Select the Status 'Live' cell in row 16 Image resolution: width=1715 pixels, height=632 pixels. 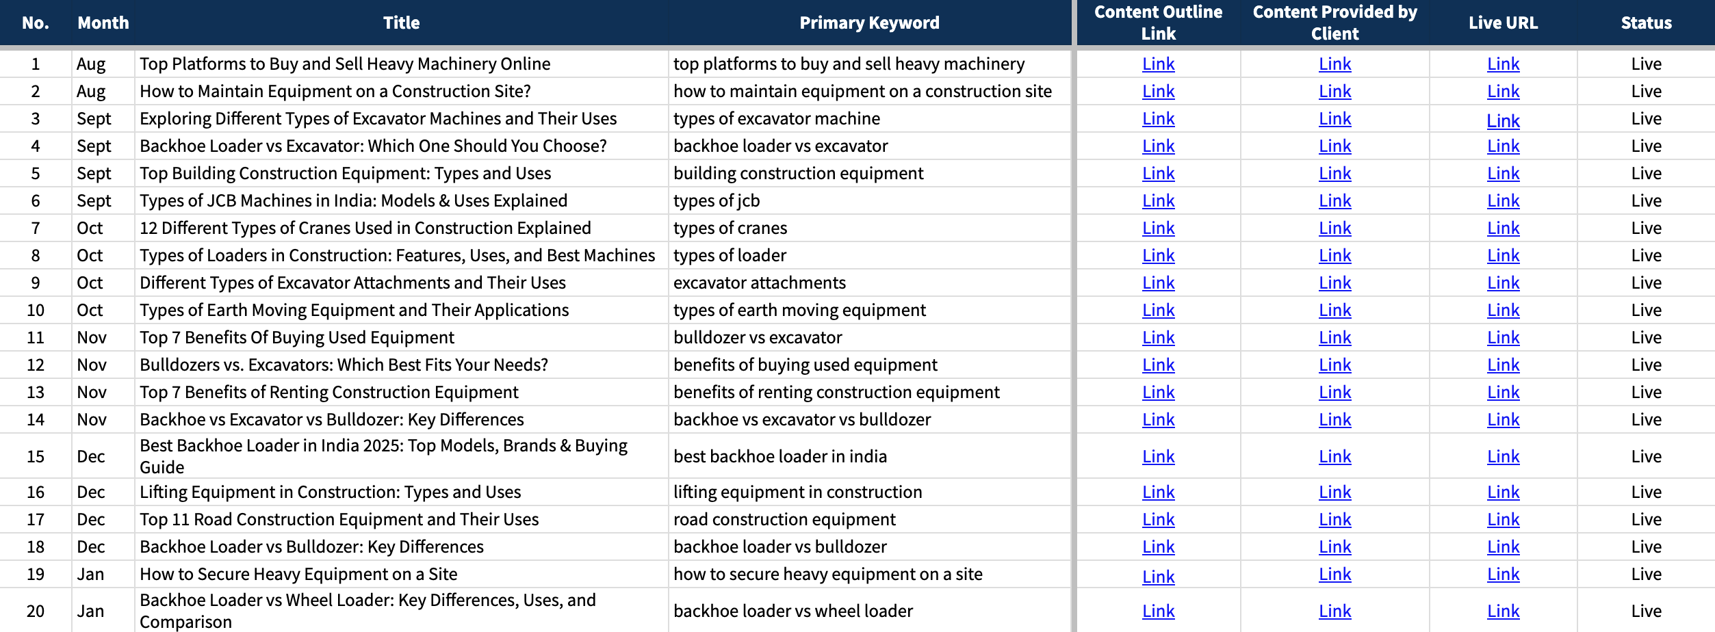click(x=1646, y=492)
